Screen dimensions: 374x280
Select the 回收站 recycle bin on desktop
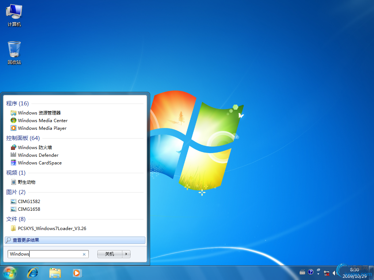[x=14, y=53]
